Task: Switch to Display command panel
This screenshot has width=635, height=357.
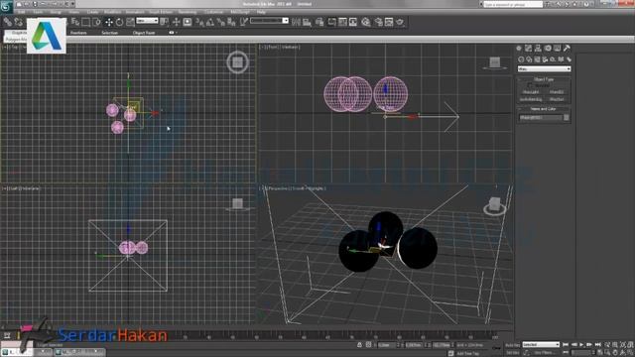Action: (x=558, y=48)
